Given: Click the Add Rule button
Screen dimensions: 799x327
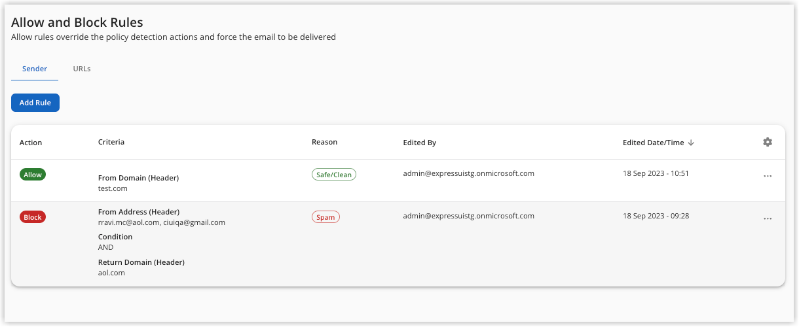Looking at the screenshot, I should pyautogui.click(x=35, y=103).
